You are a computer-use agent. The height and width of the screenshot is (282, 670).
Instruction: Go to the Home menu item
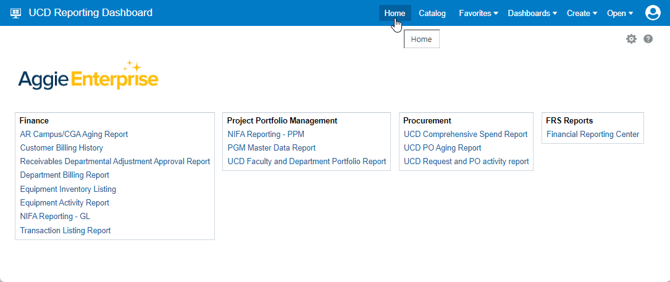395,13
